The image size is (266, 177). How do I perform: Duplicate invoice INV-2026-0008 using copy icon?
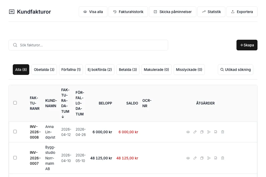click(202, 132)
